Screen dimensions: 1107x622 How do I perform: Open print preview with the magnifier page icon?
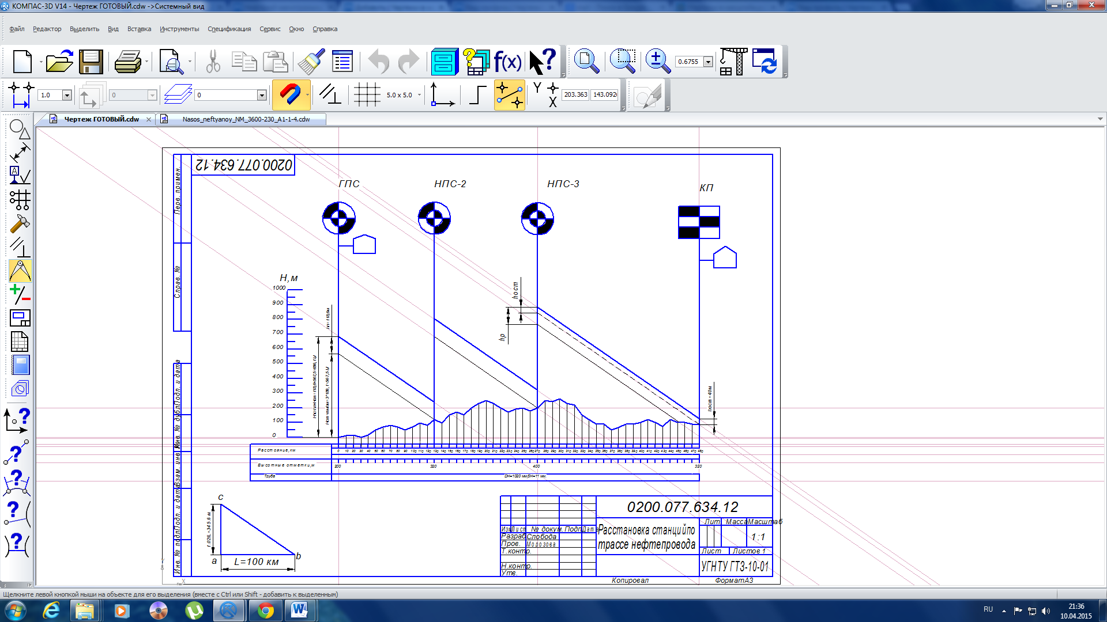coord(171,62)
